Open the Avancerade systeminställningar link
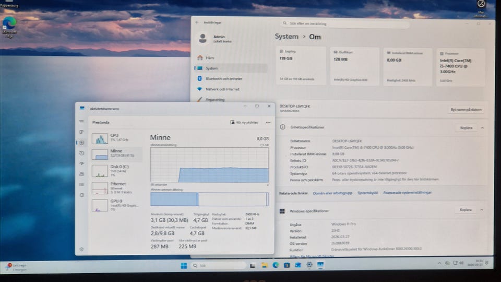Image resolution: width=501 pixels, height=282 pixels. coord(407,193)
